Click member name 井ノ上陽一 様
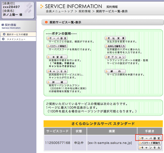The image size is (164, 153). pyautogui.click(x=13, y=15)
